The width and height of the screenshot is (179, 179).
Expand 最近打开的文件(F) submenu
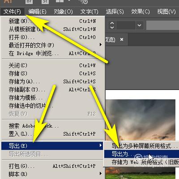tap(52, 45)
